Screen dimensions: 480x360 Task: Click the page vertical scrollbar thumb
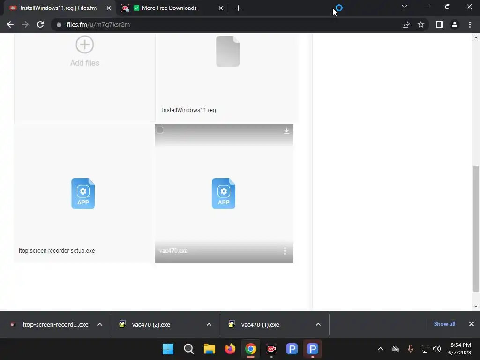pyautogui.click(x=476, y=229)
